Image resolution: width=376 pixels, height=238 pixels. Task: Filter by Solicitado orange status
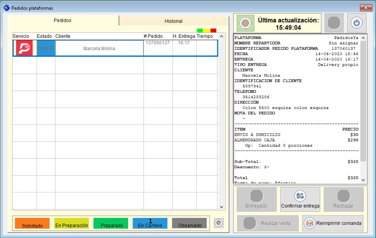(32, 223)
